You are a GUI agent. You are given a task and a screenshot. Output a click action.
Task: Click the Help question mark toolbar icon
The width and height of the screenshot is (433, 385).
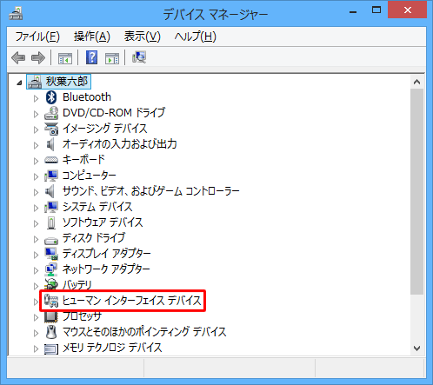click(91, 57)
